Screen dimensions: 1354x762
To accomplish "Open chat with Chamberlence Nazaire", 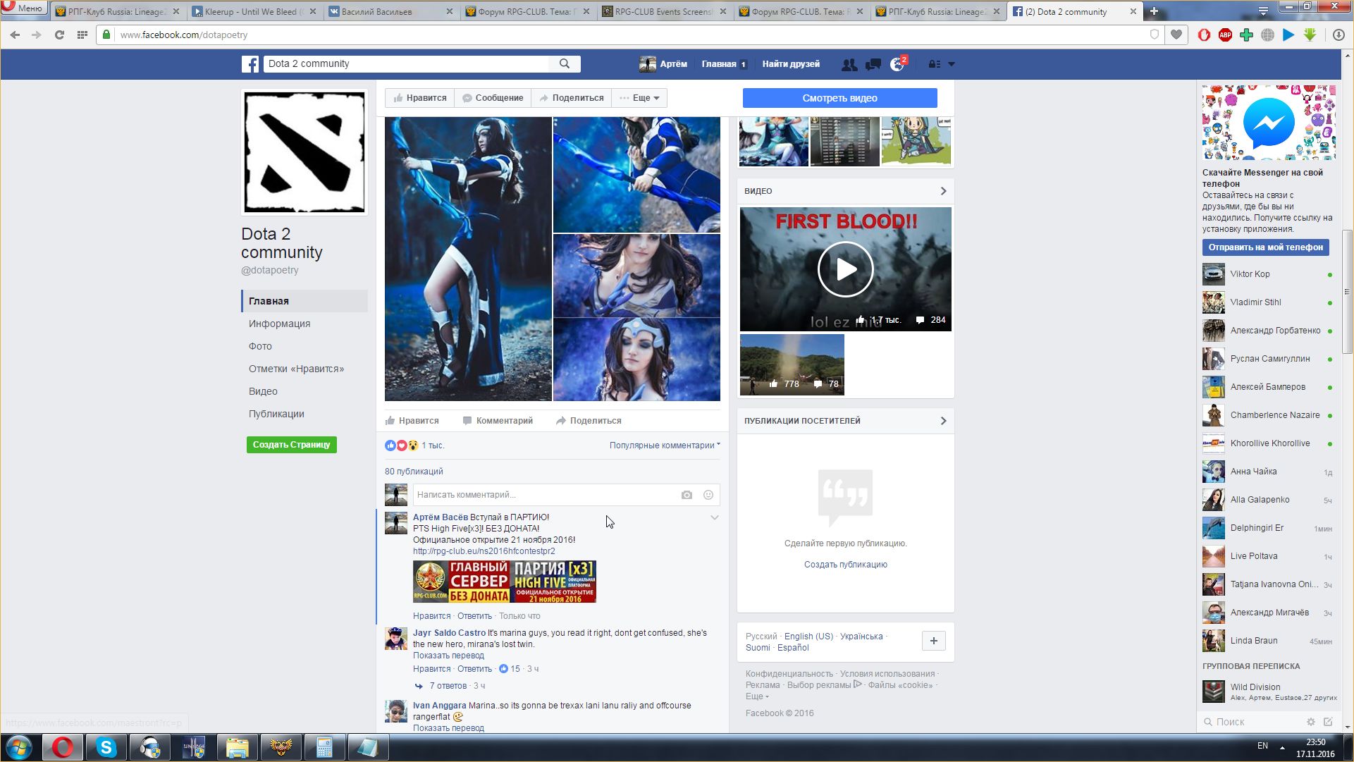I will 1268,415.
